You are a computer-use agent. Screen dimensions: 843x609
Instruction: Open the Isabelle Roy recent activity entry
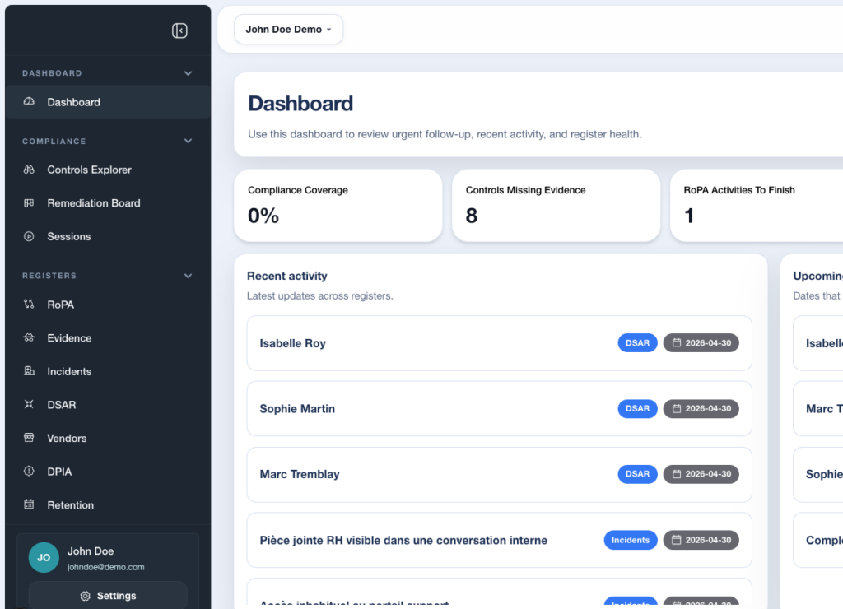(x=499, y=343)
